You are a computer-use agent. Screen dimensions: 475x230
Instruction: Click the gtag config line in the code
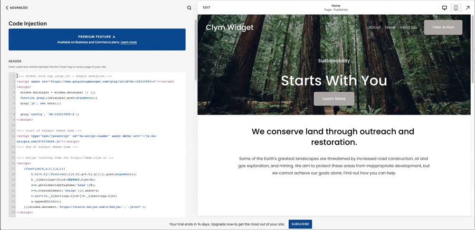(50, 114)
